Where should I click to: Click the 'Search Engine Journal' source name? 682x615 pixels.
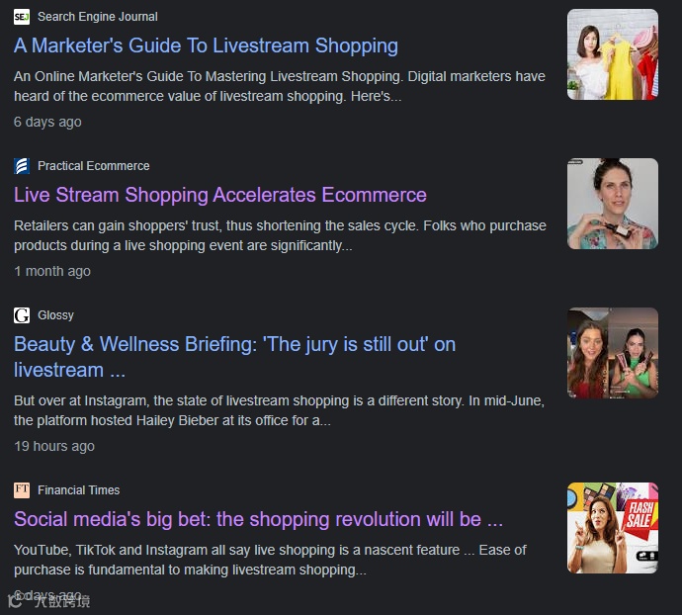[98, 17]
